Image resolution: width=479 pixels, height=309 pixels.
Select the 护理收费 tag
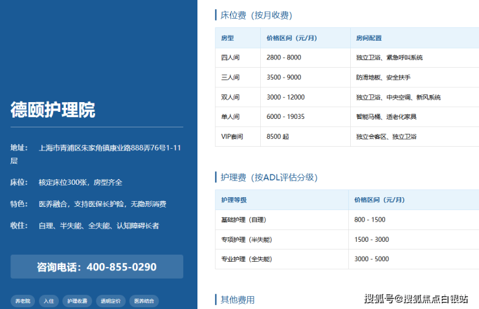[77, 301]
